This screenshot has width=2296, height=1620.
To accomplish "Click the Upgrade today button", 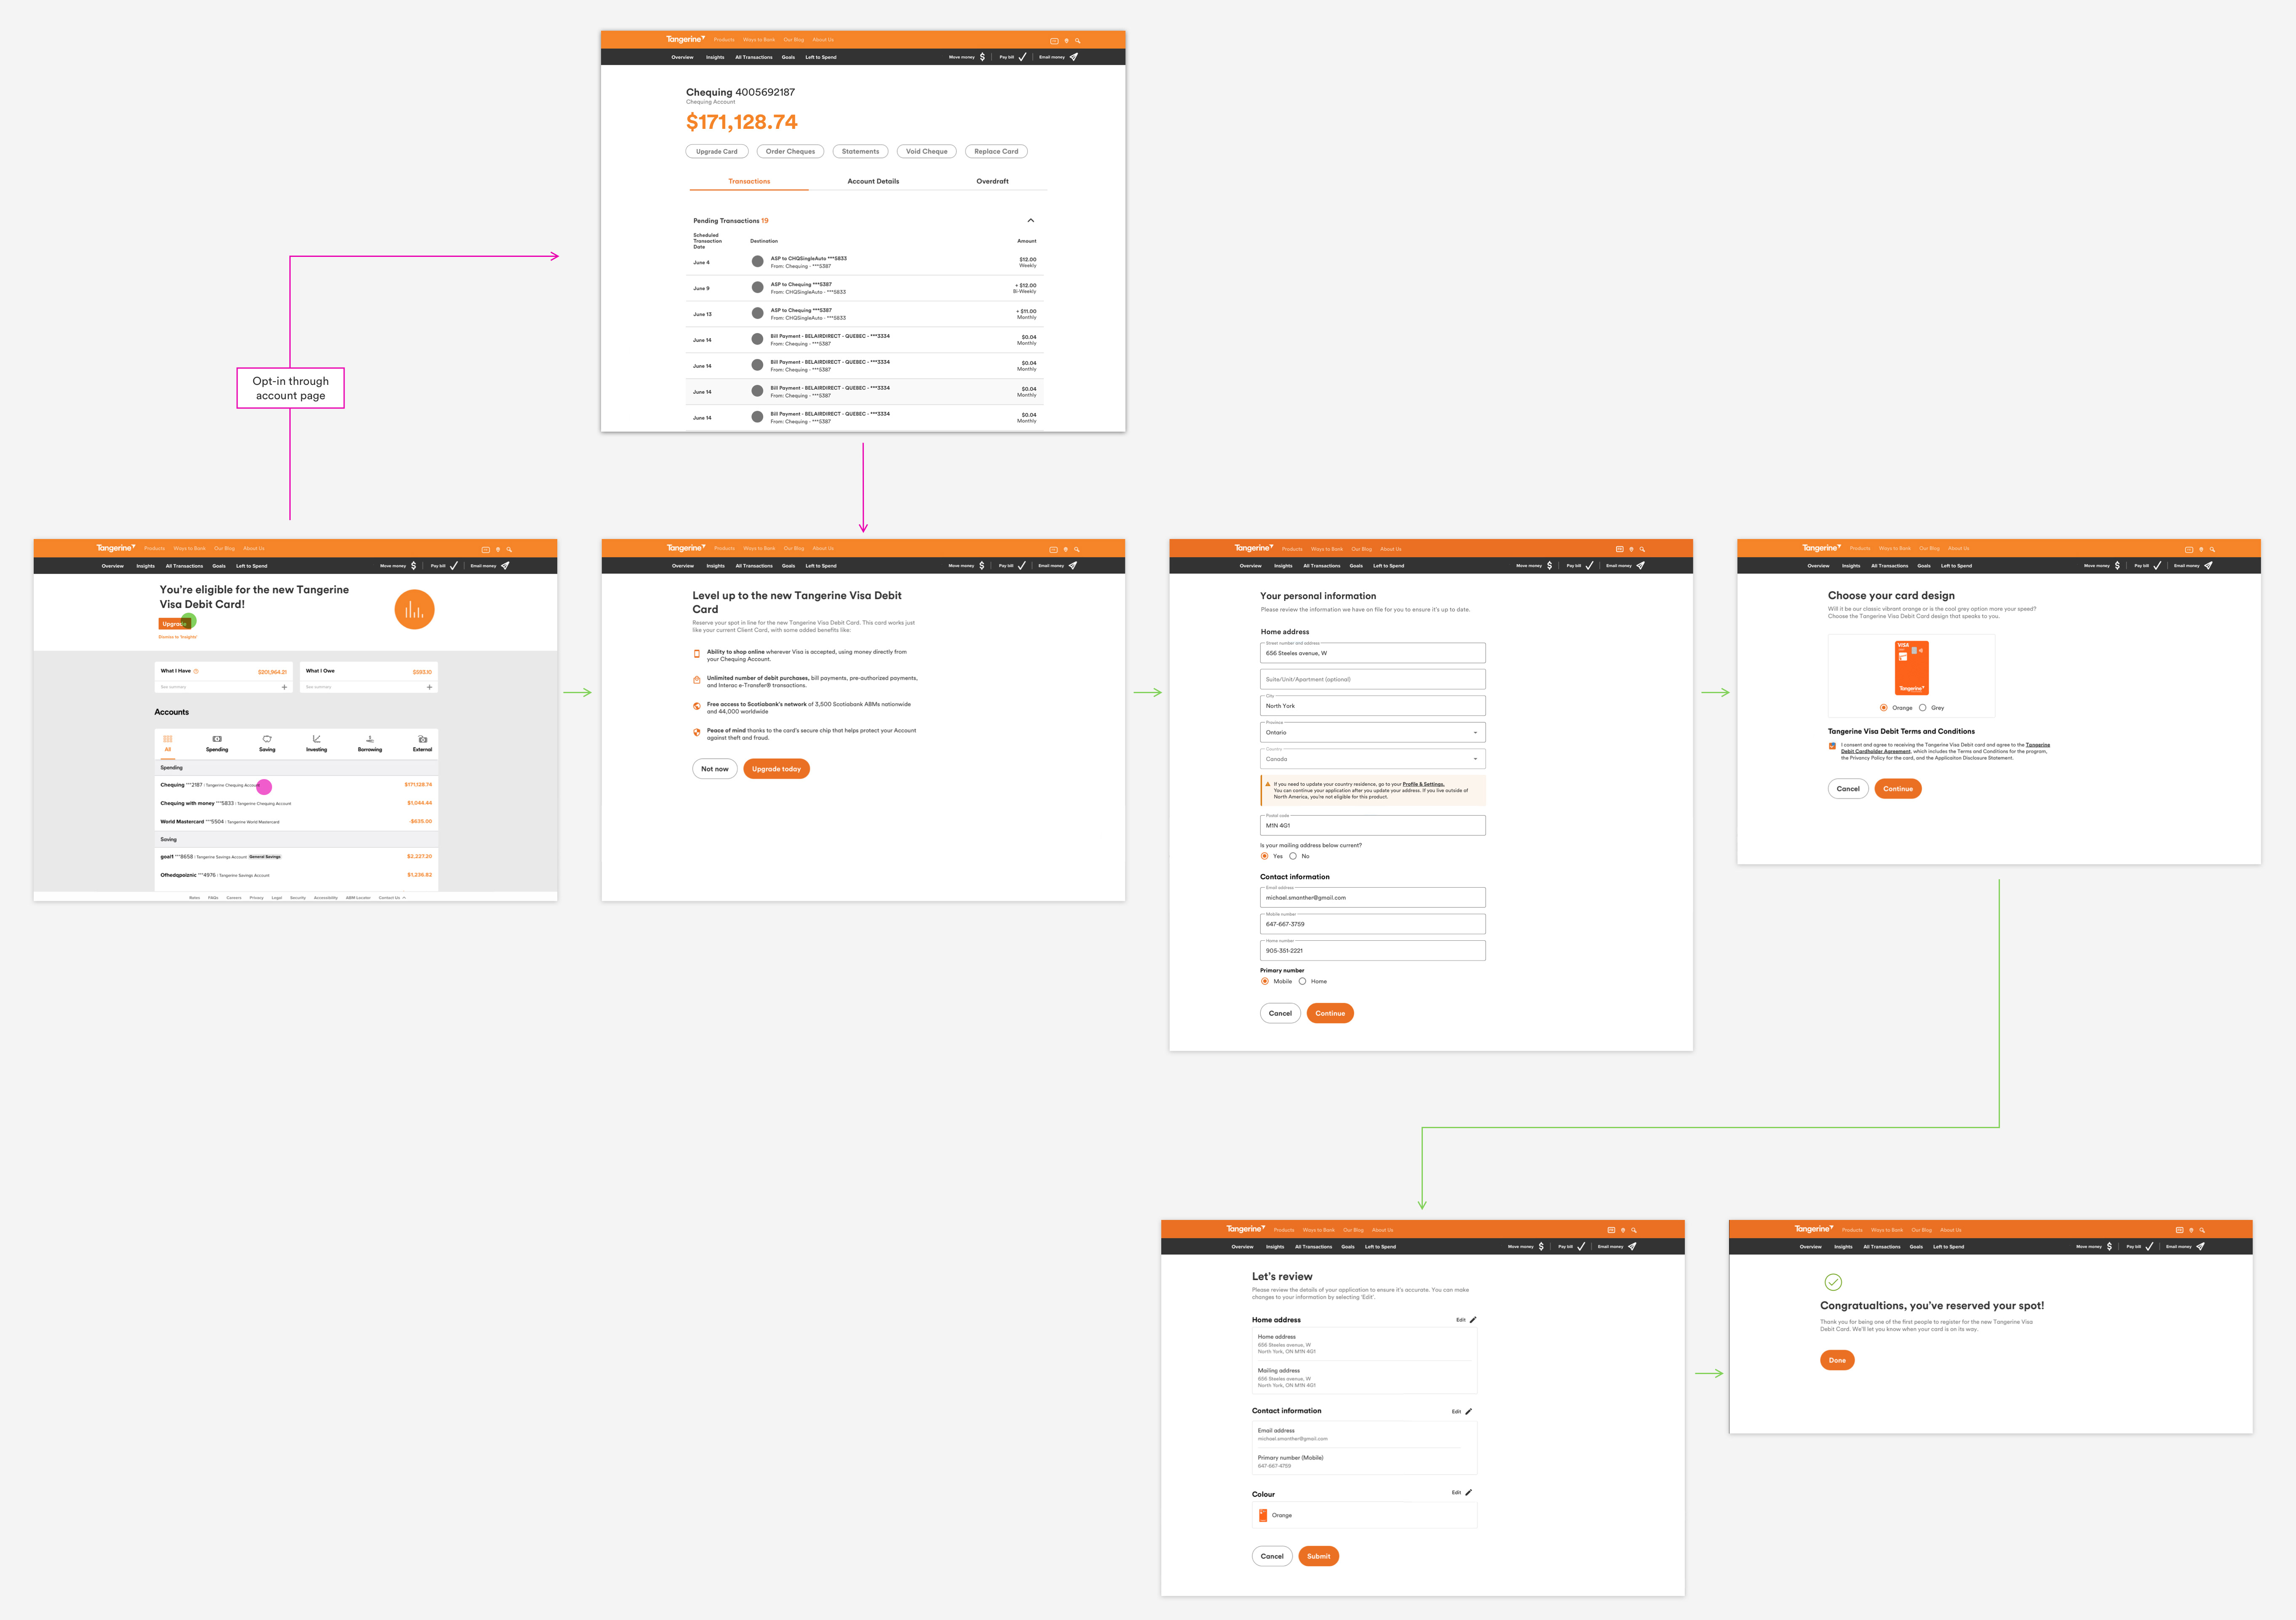I will pos(776,769).
